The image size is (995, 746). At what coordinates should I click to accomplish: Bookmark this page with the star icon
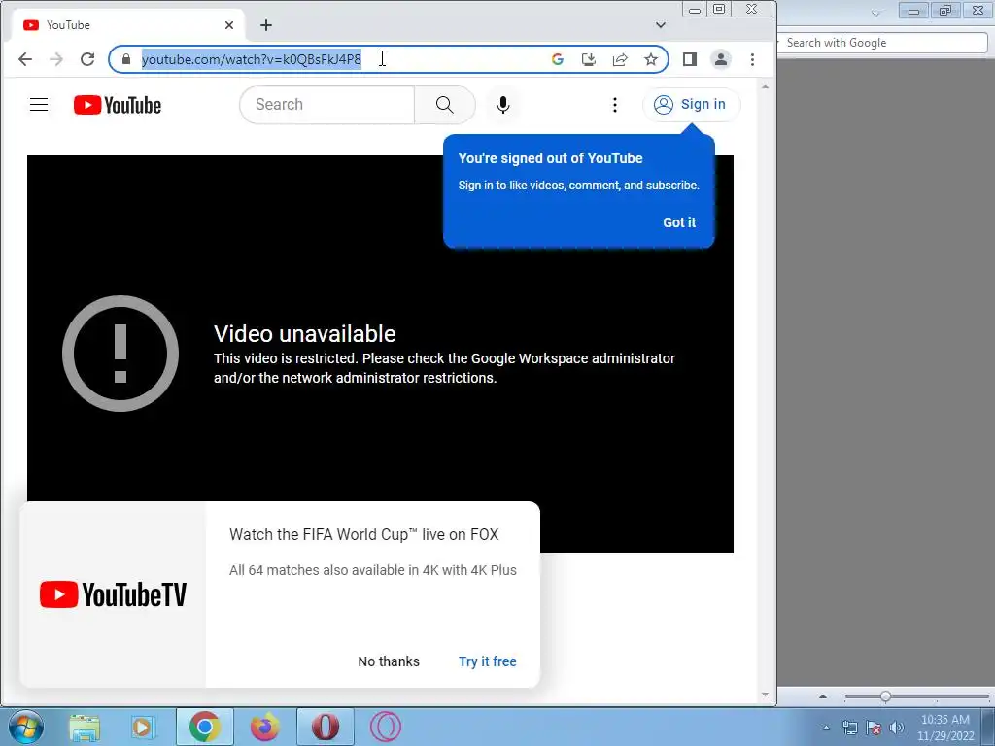pyautogui.click(x=651, y=59)
